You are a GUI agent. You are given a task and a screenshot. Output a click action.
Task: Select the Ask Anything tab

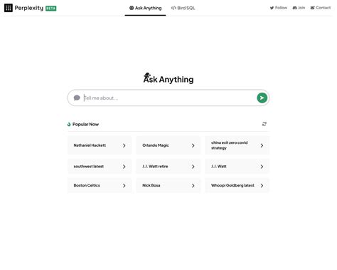(x=145, y=8)
